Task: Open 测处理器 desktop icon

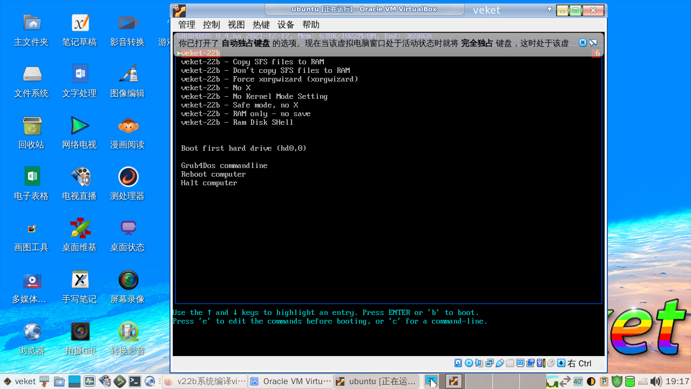Action: click(x=127, y=185)
